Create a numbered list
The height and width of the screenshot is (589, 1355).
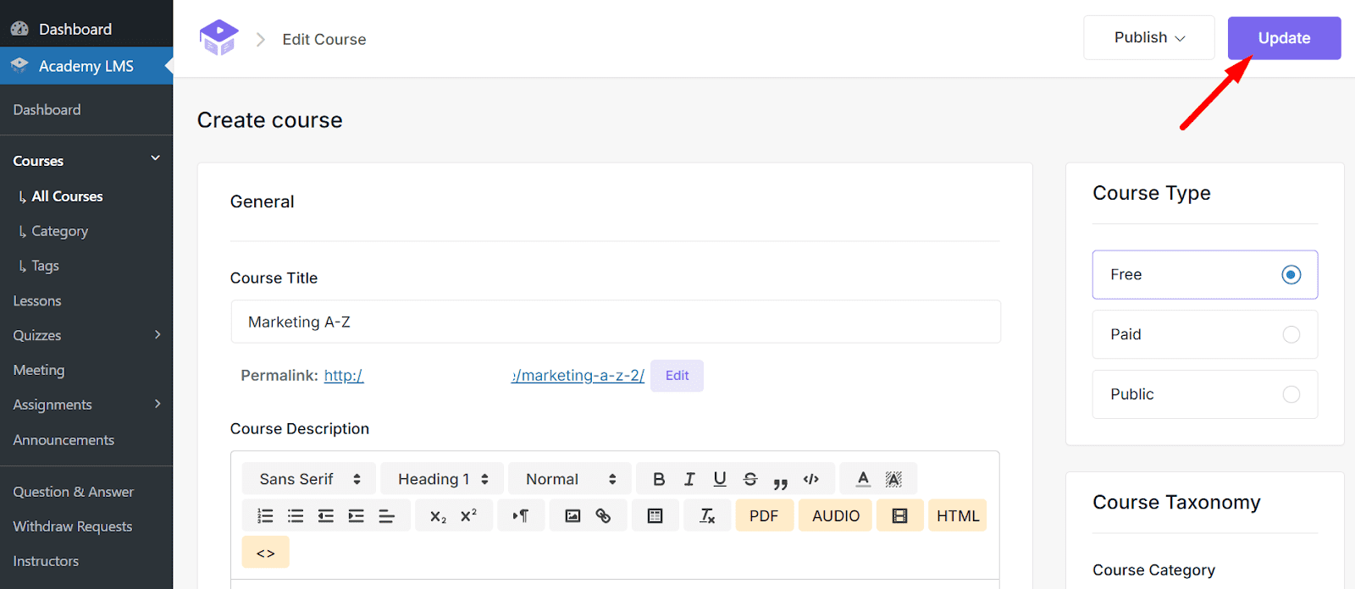pos(265,516)
